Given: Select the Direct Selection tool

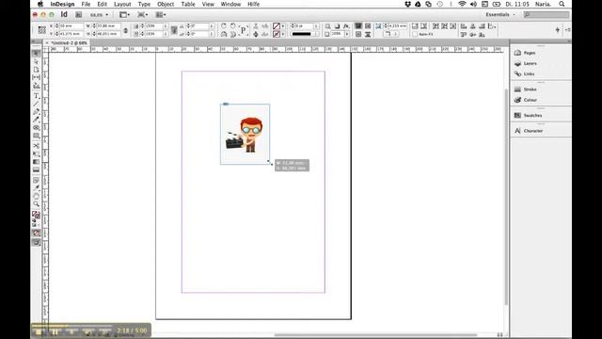Looking at the screenshot, I should click(36, 61).
